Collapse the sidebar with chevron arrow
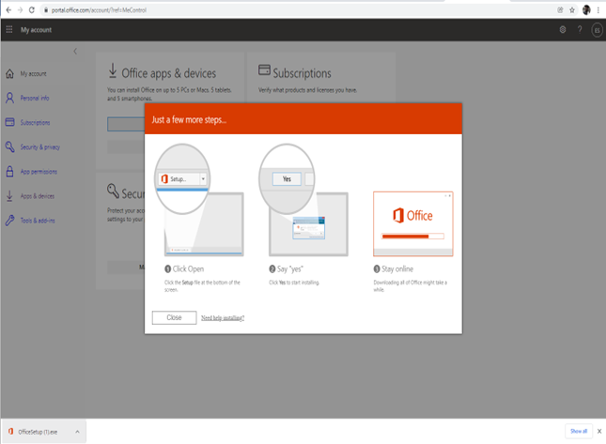The image size is (606, 444). pos(75,51)
